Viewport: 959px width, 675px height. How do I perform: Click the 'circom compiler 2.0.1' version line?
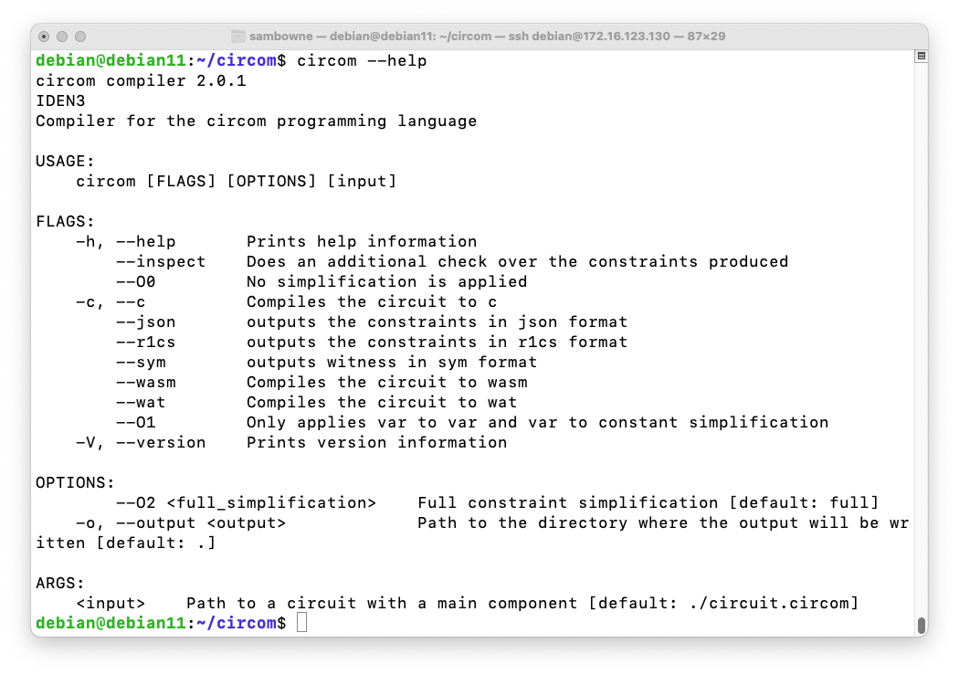point(141,80)
